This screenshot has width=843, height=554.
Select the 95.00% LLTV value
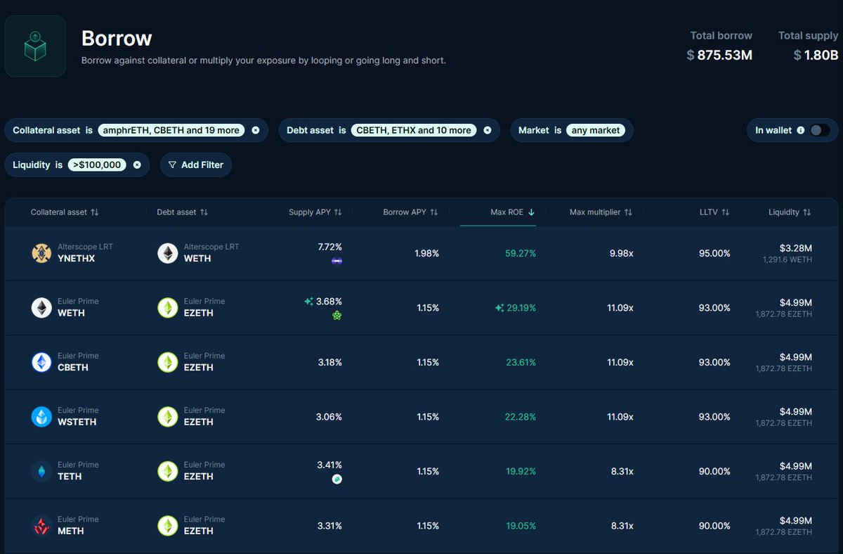714,253
